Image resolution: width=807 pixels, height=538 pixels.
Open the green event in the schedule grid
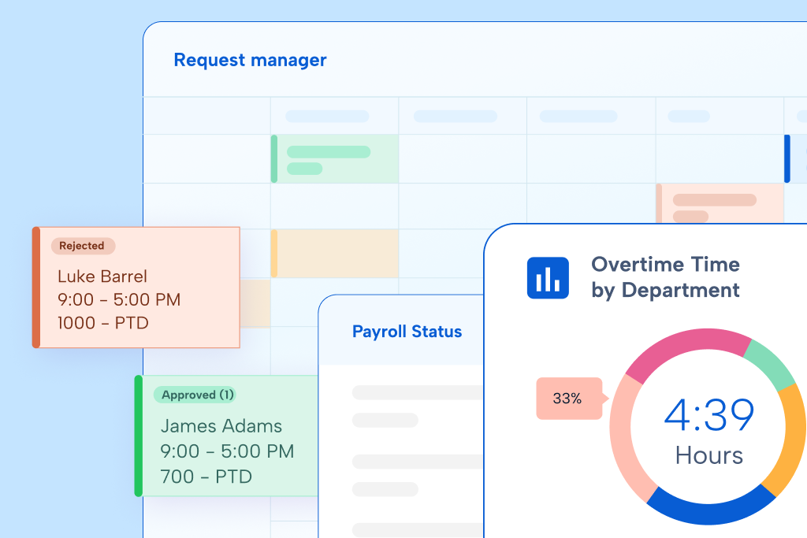pos(335,158)
